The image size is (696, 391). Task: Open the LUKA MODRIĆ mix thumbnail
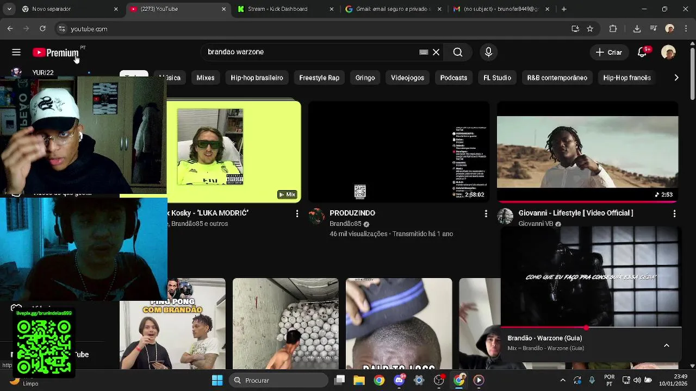click(234, 152)
